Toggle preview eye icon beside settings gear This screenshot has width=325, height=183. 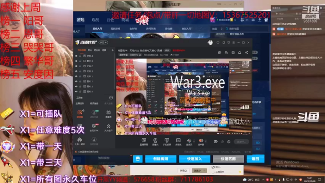pos(222,142)
